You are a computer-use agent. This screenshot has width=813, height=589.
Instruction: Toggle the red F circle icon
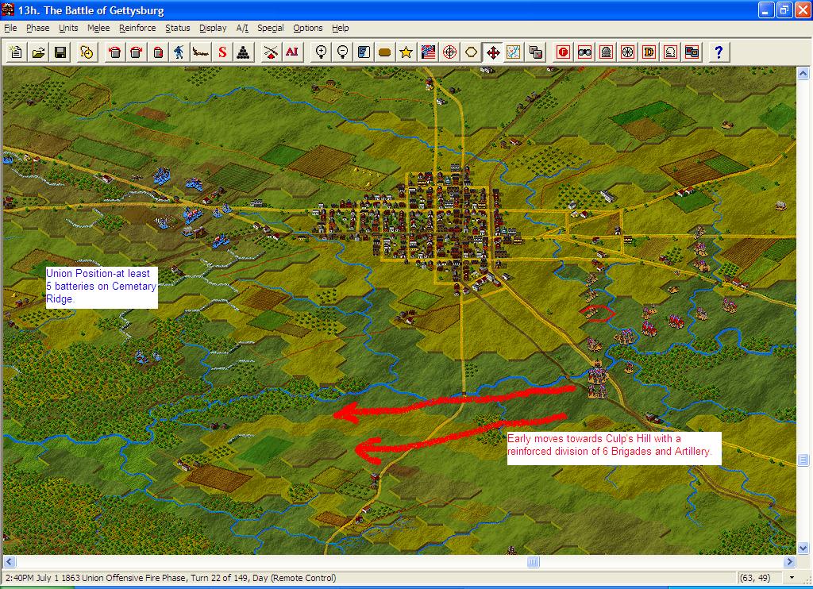pos(563,52)
